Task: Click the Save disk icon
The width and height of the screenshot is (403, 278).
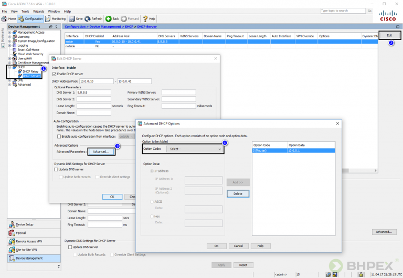Action: coord(76,18)
